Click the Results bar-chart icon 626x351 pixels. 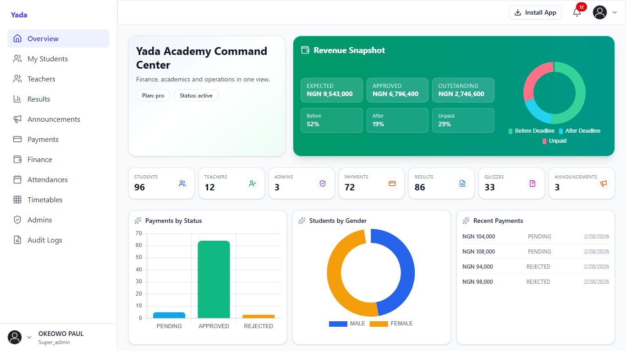coord(17,99)
